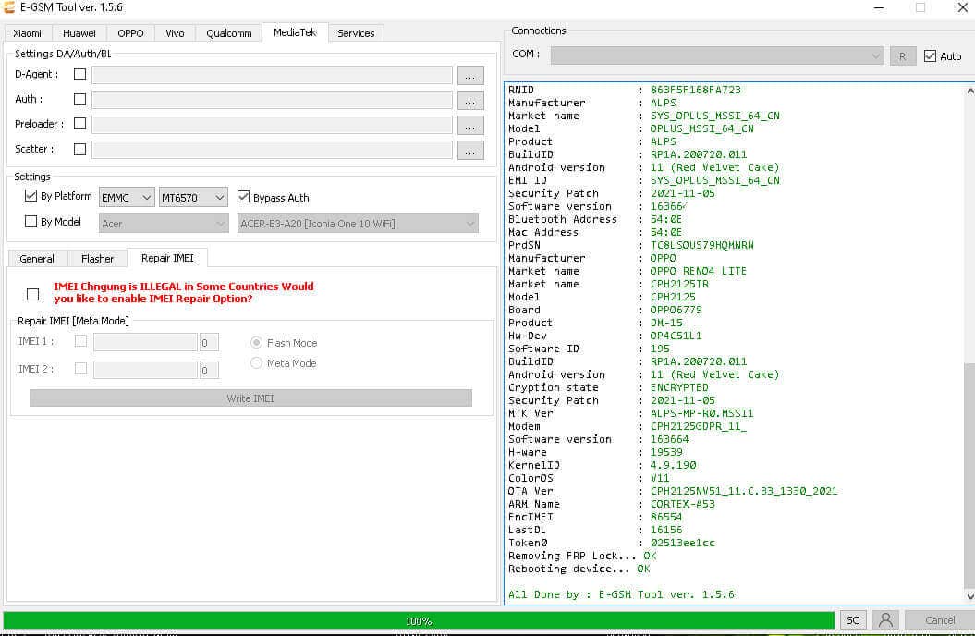Screen dimensions: 975x636
Task: Click 'CORTEX-A53' ARM Name value
Action: 683,504
